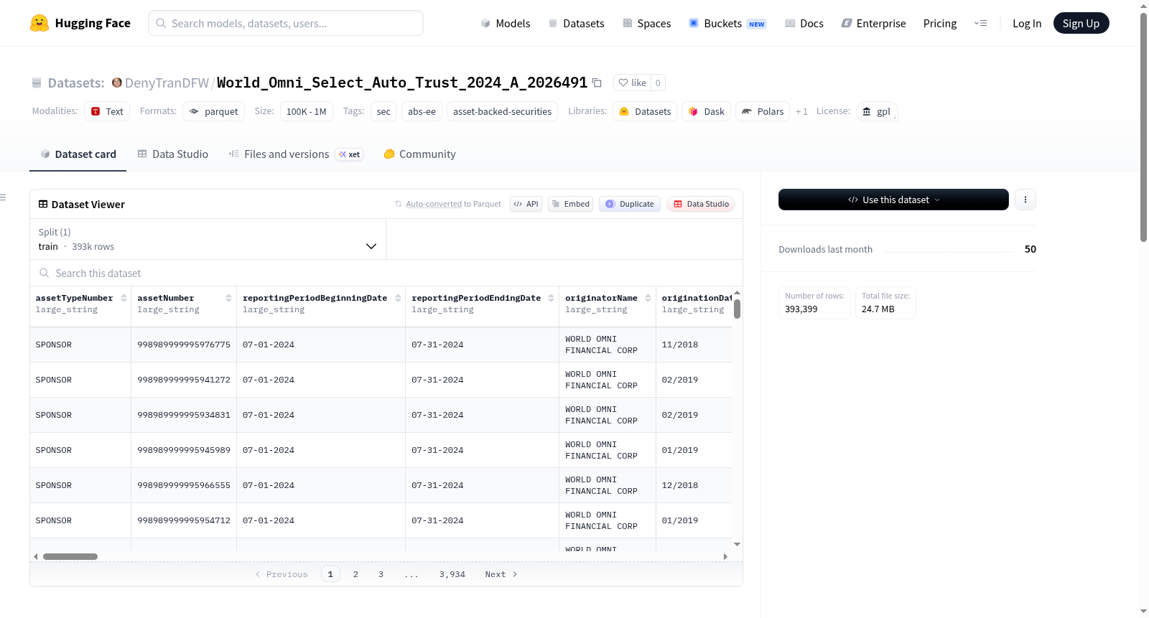Click the page's main vertical scrollbar
1149x618 pixels.
tap(1143, 127)
